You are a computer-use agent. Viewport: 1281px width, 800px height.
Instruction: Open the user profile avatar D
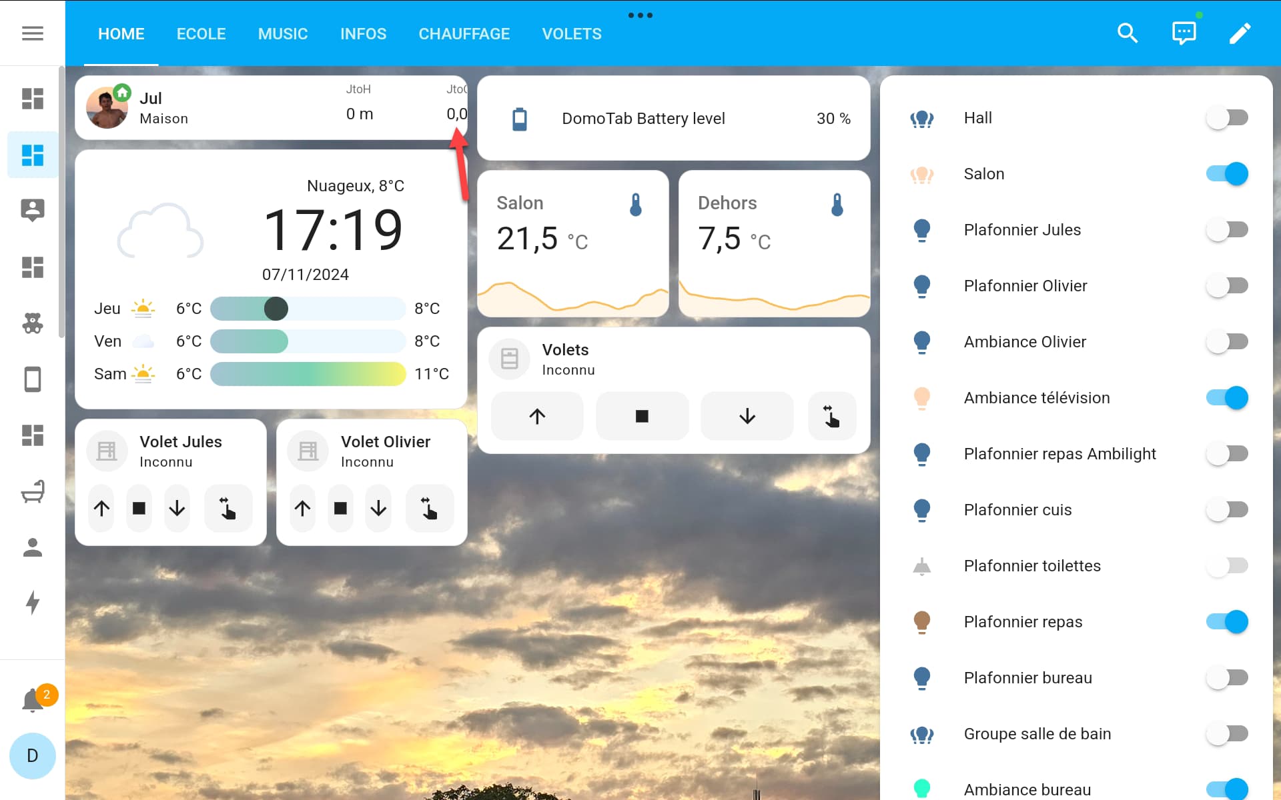point(32,756)
